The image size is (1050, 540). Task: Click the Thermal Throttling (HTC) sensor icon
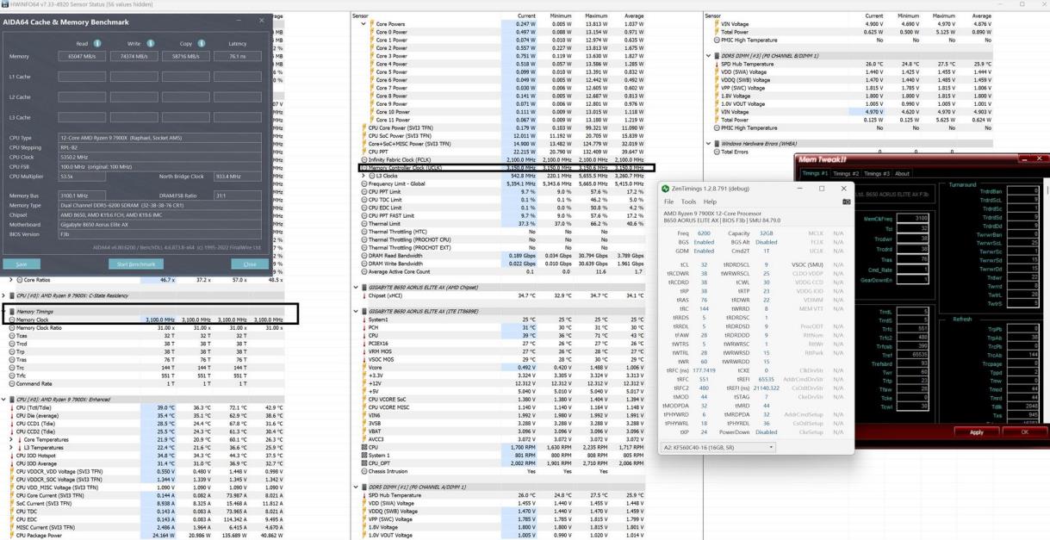(363, 231)
